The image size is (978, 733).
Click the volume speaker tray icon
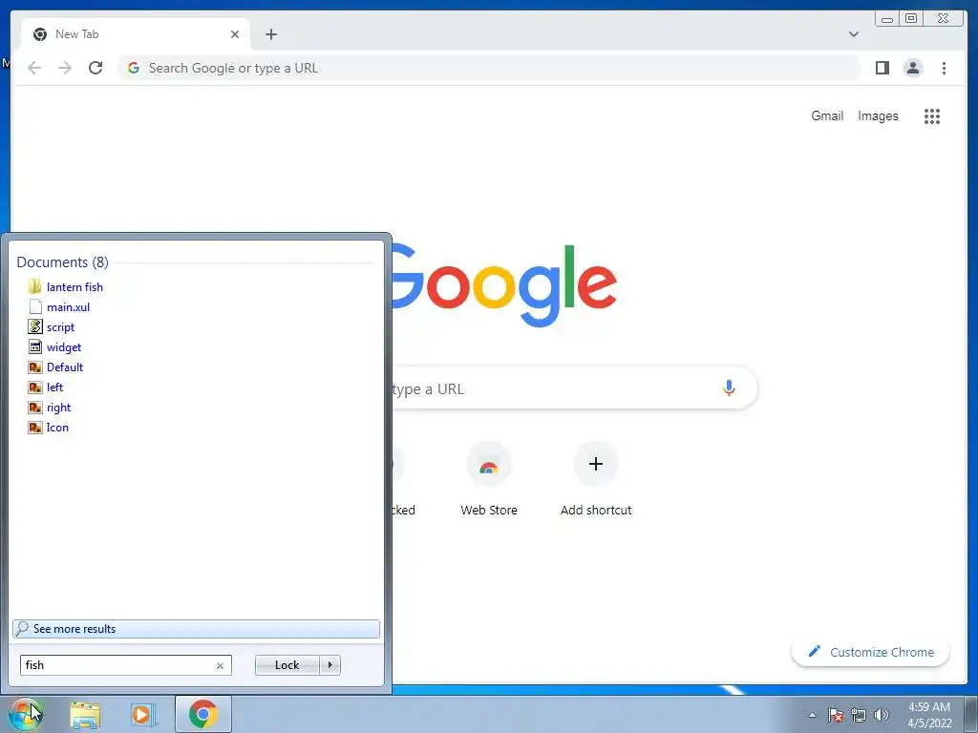882,715
